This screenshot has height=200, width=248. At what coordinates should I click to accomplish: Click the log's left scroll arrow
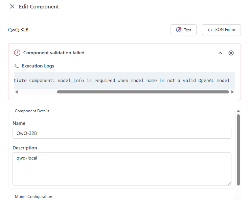(17, 92)
